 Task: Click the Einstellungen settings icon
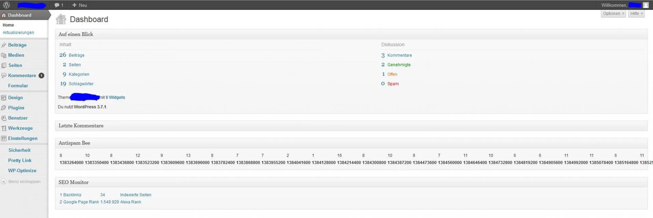coord(4,138)
